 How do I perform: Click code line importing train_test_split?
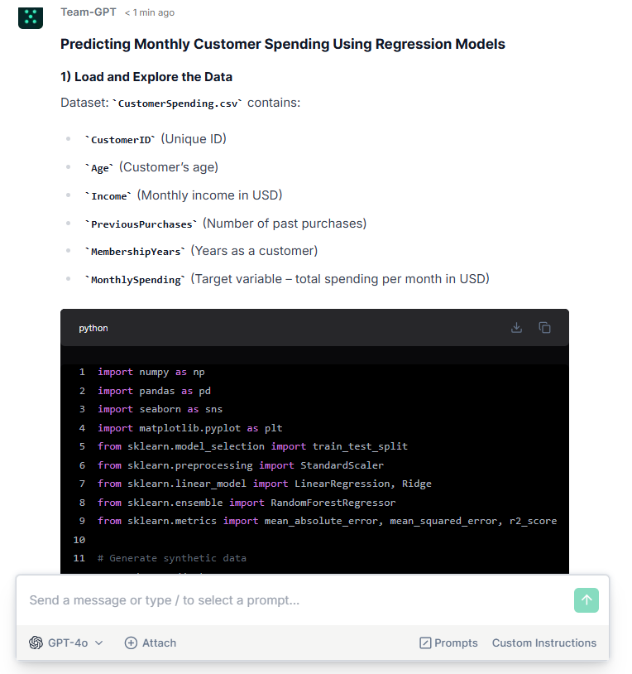point(252,446)
